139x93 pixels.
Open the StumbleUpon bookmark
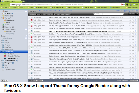pyautogui.click(x=115, y=7)
